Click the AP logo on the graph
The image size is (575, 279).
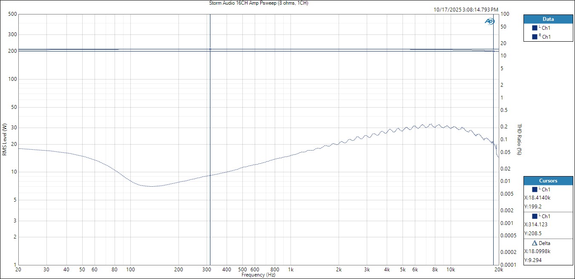coord(489,21)
